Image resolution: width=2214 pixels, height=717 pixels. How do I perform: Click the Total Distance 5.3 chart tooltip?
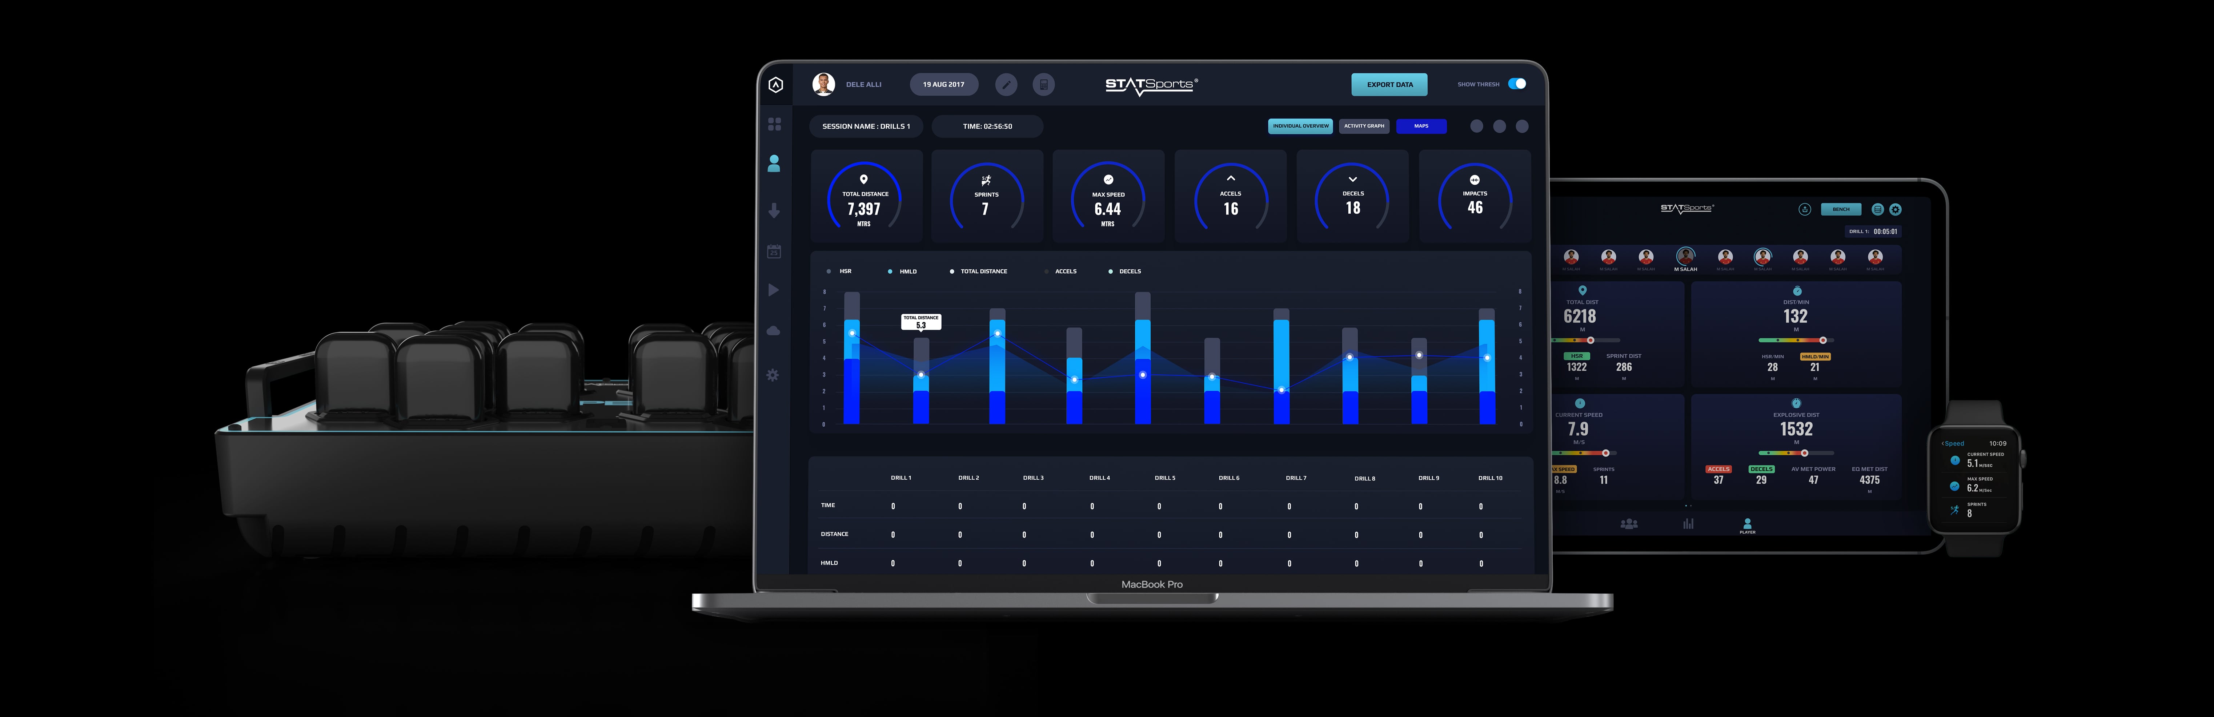point(921,322)
